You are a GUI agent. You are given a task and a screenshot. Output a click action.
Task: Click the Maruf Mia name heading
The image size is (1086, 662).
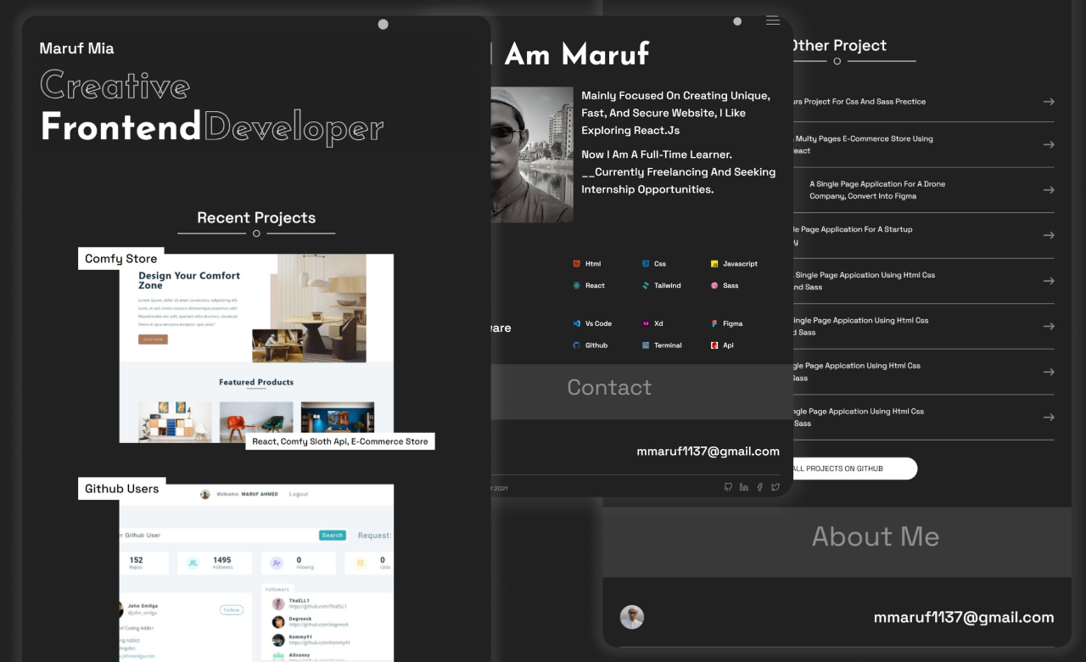click(76, 48)
